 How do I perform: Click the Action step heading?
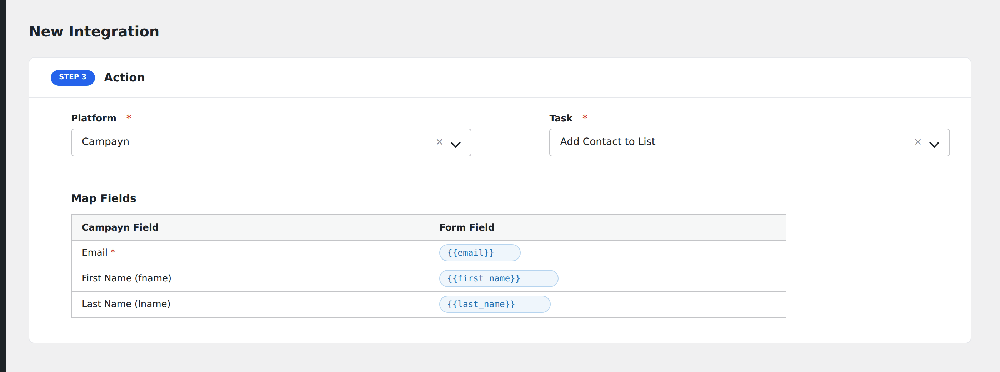tap(124, 77)
